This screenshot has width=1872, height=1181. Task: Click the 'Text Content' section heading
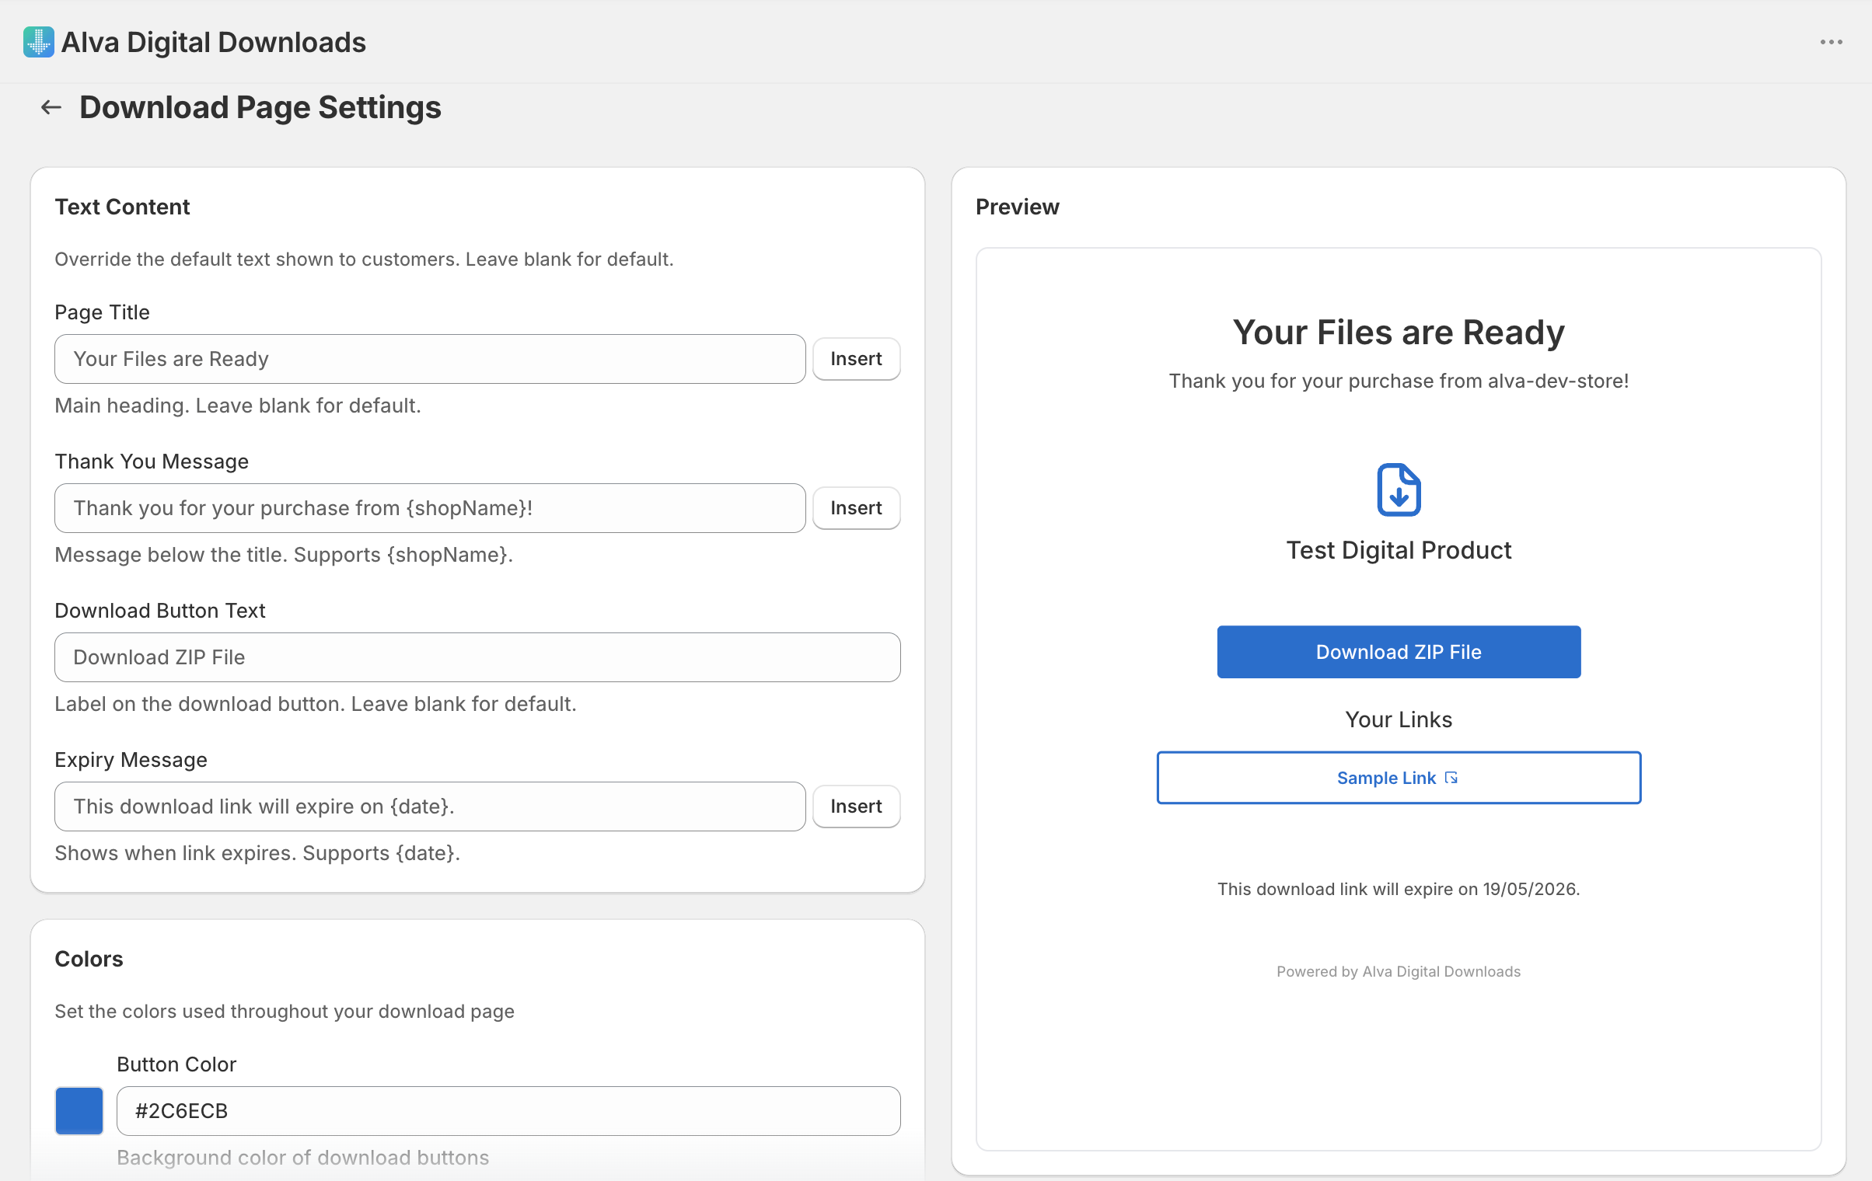point(122,207)
